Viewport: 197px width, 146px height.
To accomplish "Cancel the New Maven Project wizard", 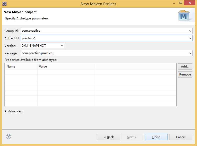I will (181, 137).
